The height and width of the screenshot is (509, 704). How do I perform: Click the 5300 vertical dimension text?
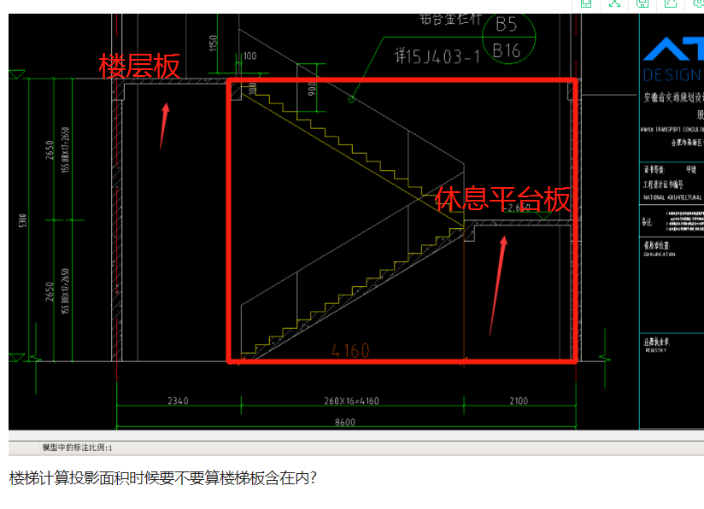point(22,220)
